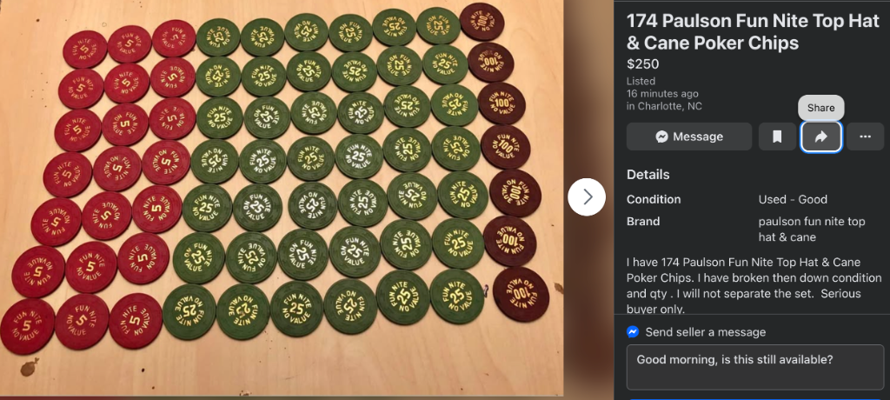The image size is (890, 400).
Task: Click Messenger icon beside Send seller a message
Action: click(633, 332)
